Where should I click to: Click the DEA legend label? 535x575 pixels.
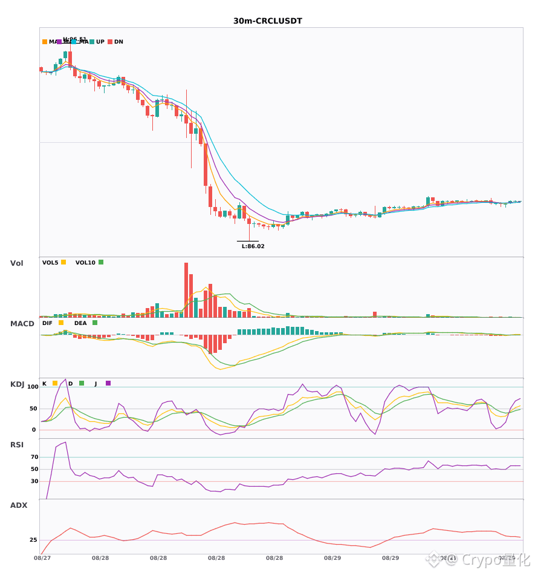(x=80, y=323)
